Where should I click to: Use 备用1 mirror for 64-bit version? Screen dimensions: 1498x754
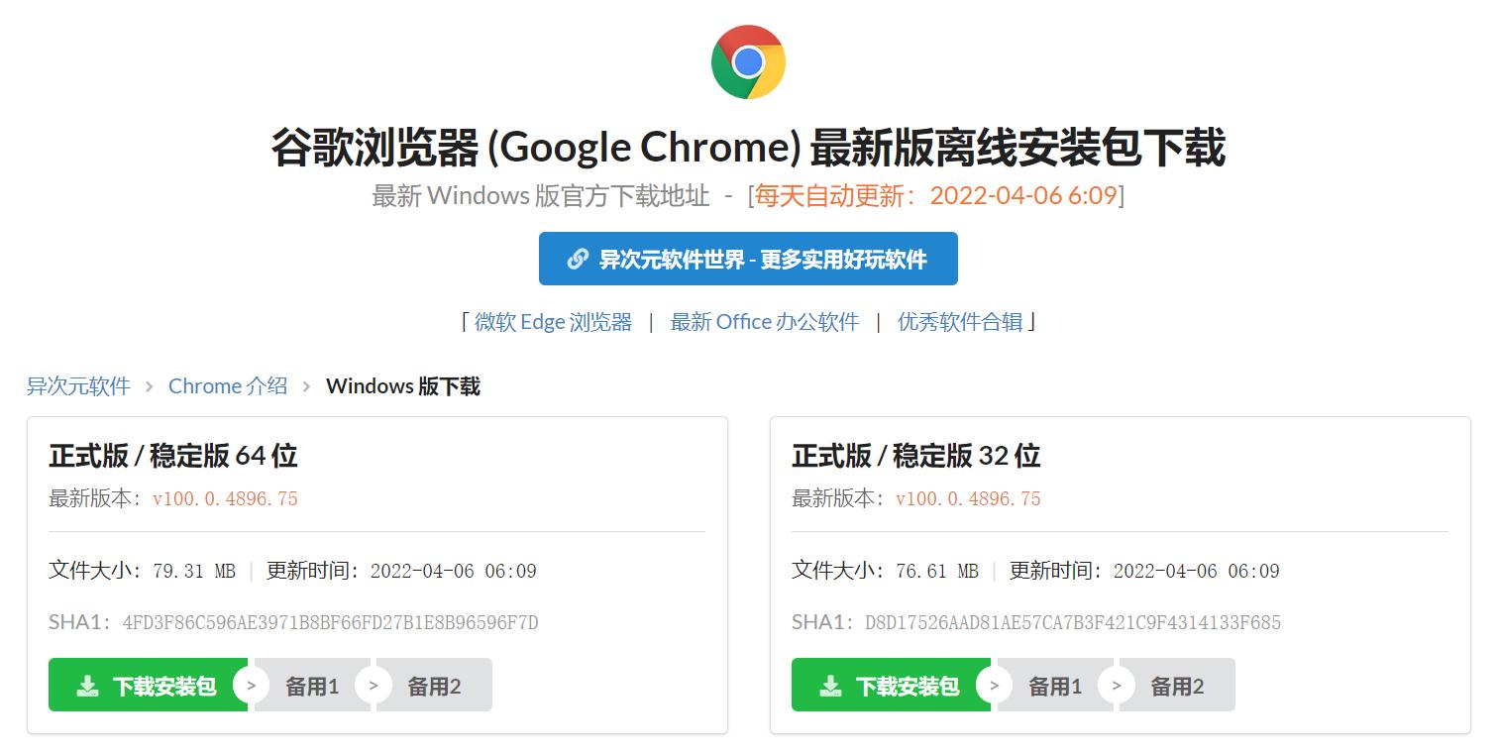(313, 686)
